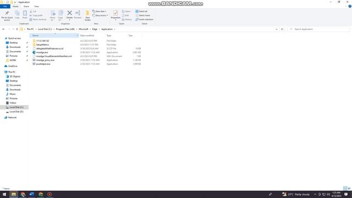Open the Name column filter dropdown
352x198 pixels.
pos(77,35)
